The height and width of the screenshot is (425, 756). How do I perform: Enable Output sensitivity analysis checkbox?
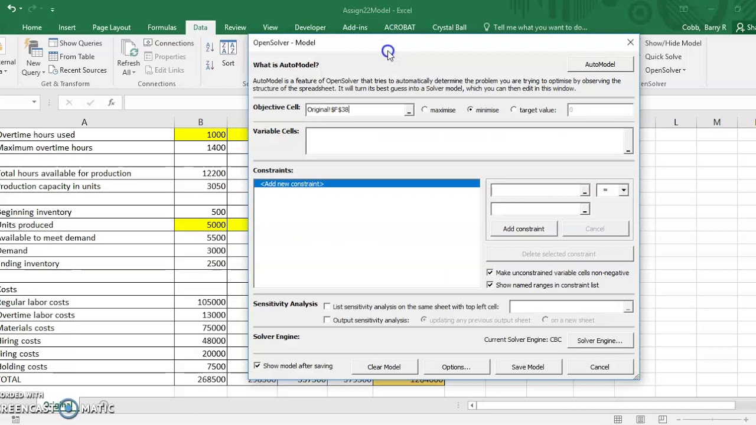[327, 320]
